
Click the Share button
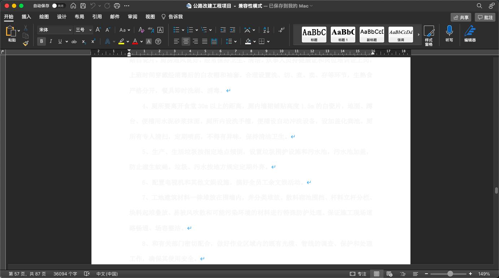(461, 17)
